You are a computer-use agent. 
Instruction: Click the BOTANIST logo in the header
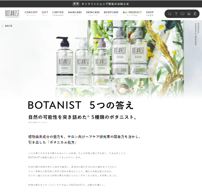[x=12, y=14]
